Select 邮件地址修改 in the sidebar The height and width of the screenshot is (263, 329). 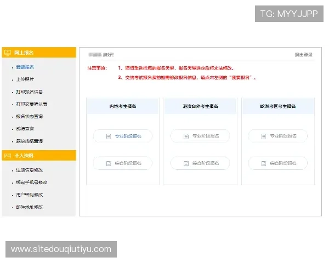click(x=30, y=207)
